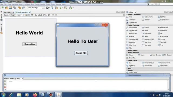Image resolution: width=173 pixels, height=97 pixels.
Task: Toggle Connection Mode icon in designer toolbar
Action: tap(29, 15)
